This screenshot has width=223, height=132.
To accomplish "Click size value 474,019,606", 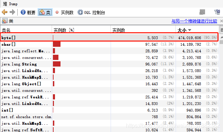I will pyautogui.click(x=189, y=38).
